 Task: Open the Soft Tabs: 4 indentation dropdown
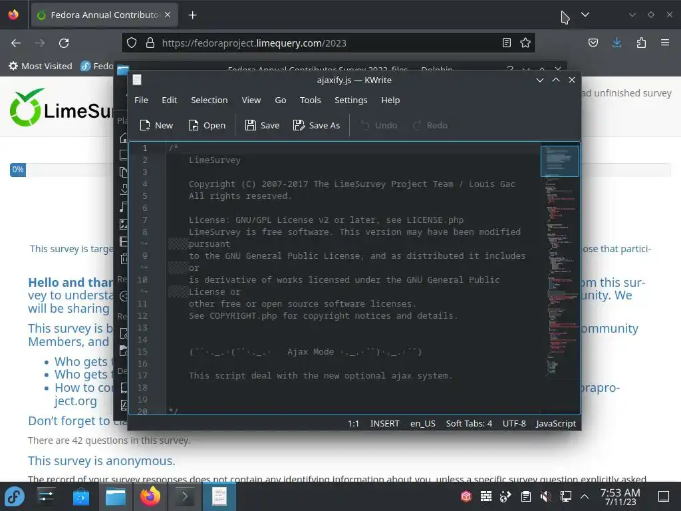(x=469, y=423)
